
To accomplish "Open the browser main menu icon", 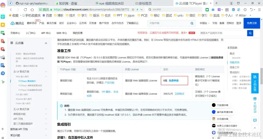I will click(x=259, y=10).
